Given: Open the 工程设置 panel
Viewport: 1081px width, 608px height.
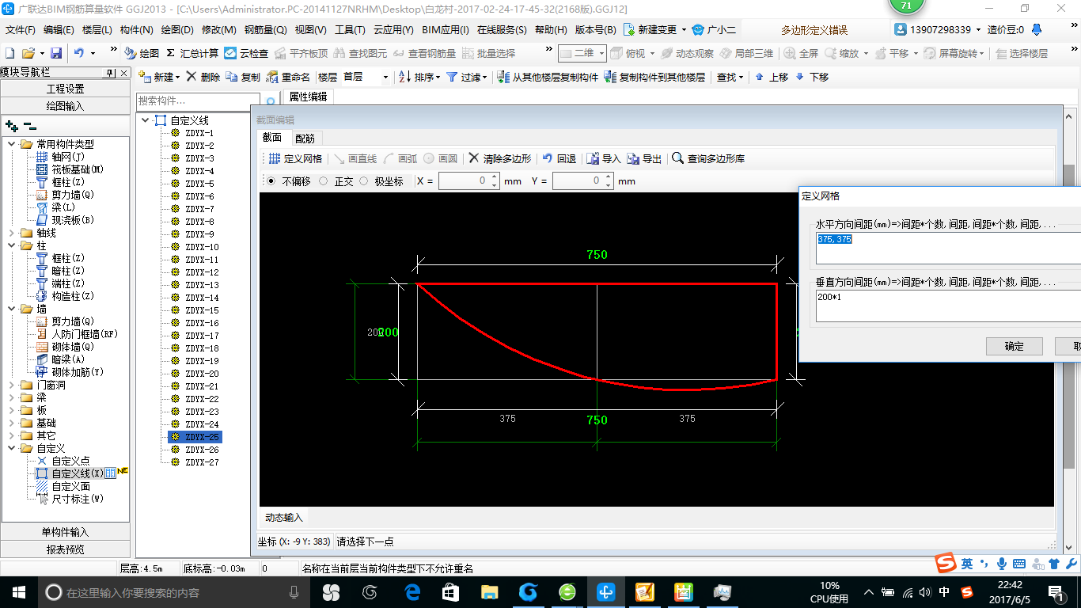Looking at the screenshot, I should pos(65,89).
